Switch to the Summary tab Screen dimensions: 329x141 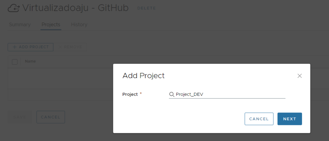coord(20,25)
